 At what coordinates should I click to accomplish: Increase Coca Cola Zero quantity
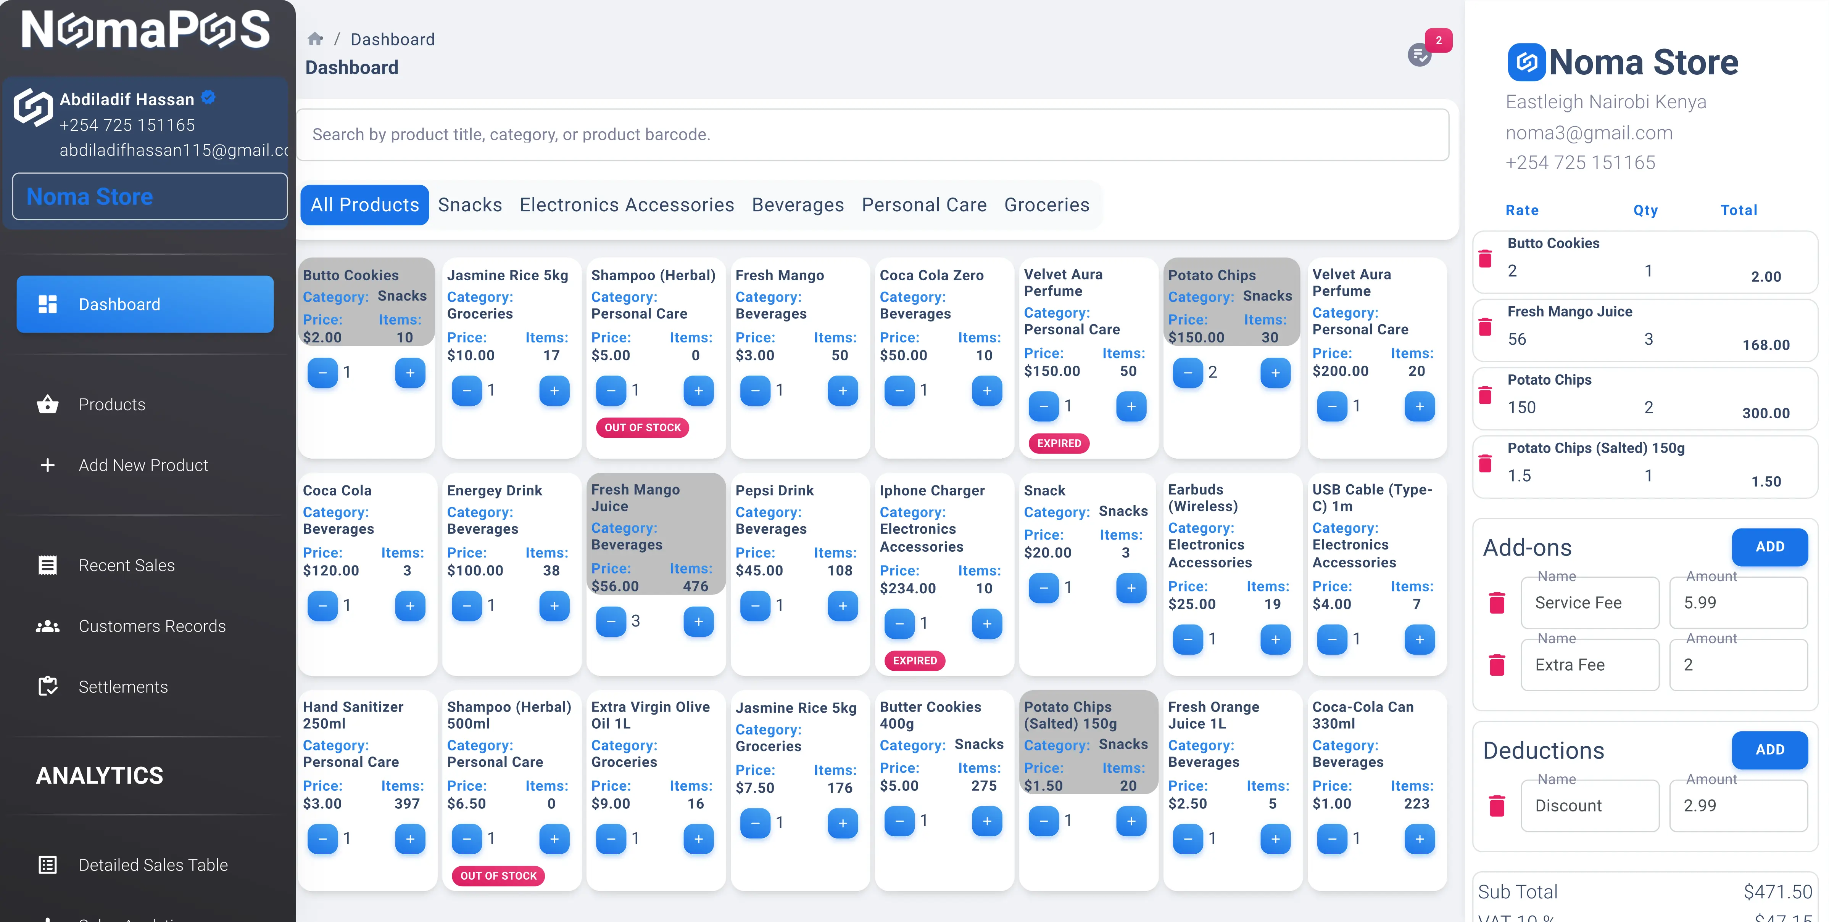click(x=986, y=390)
